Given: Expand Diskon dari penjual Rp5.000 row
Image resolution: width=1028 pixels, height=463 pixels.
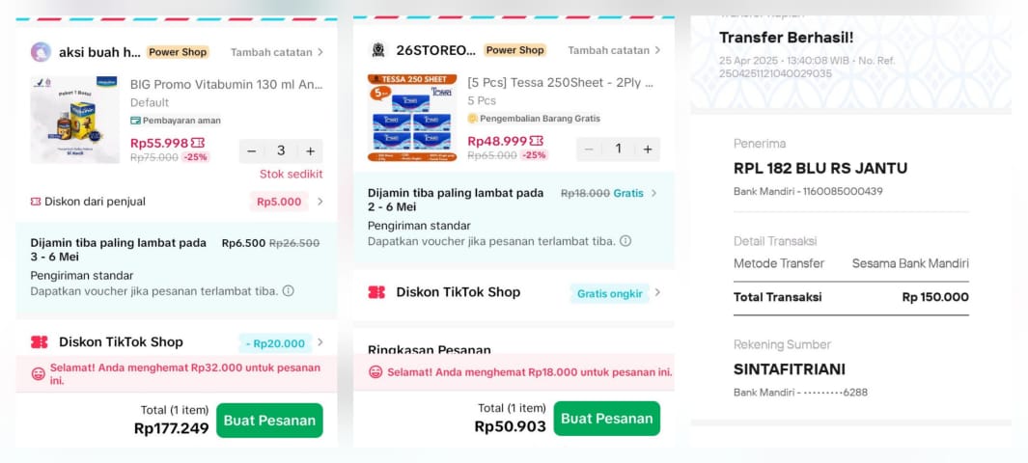Looking at the screenshot, I should 320,202.
